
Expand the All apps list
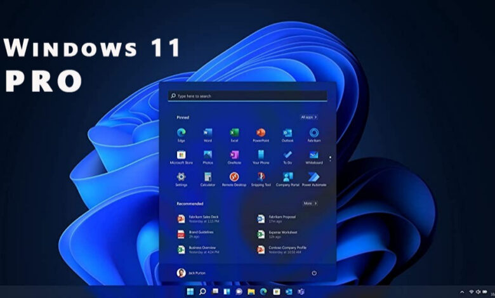pos(309,117)
